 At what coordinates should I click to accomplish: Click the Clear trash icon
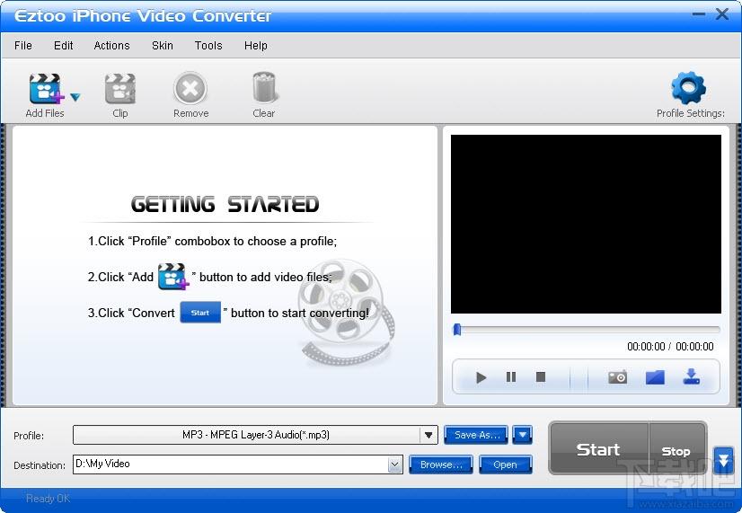tap(263, 91)
